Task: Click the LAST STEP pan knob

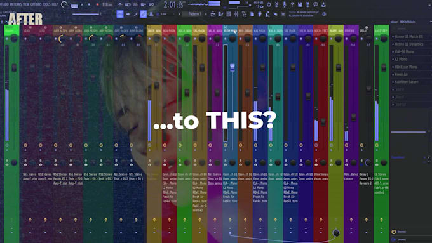Action: point(384,39)
